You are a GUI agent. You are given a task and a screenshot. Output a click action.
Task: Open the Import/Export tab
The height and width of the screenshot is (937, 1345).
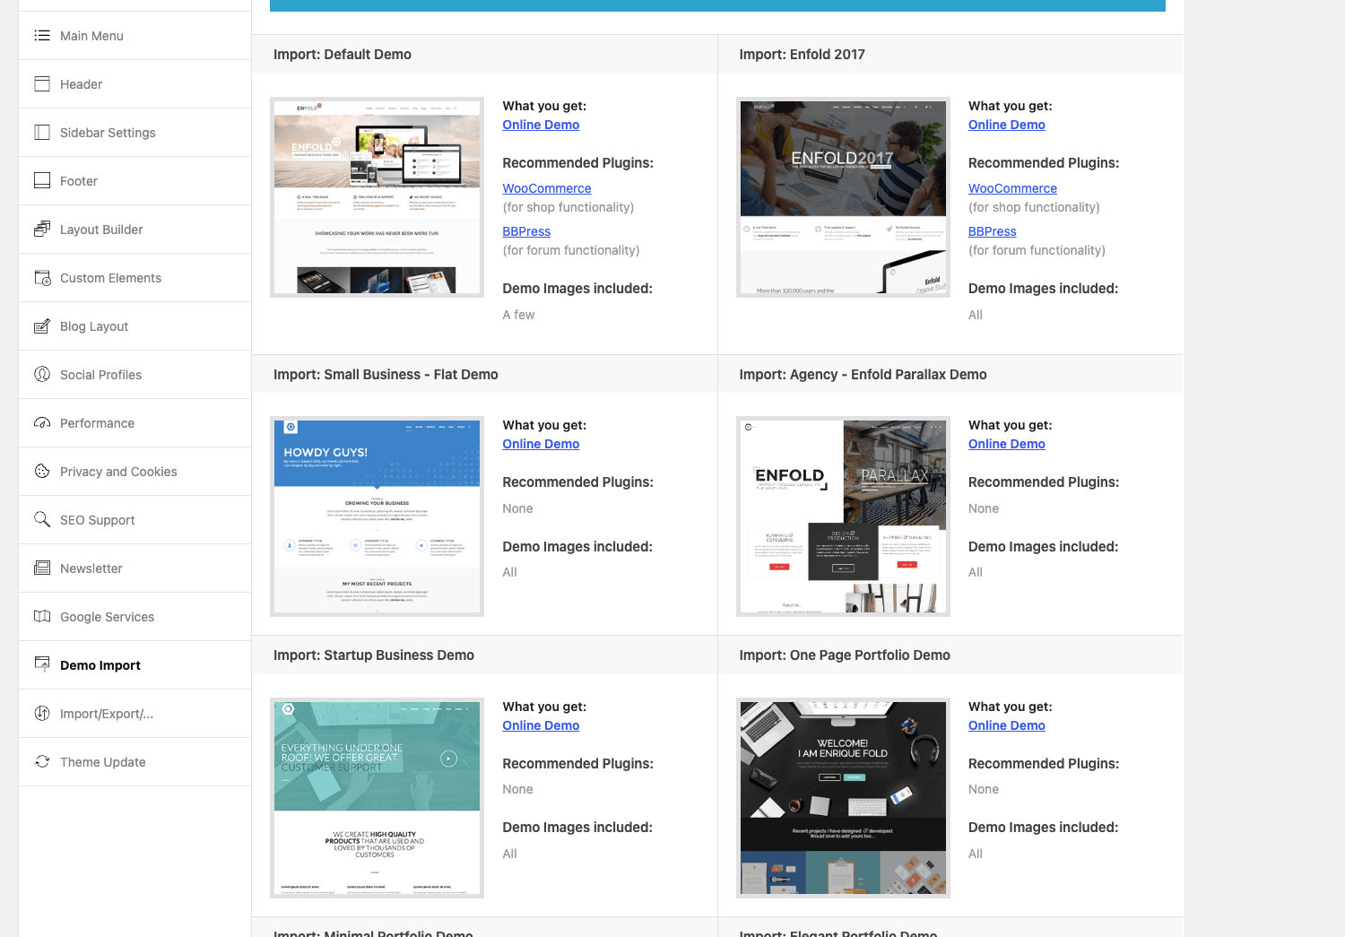(134, 714)
